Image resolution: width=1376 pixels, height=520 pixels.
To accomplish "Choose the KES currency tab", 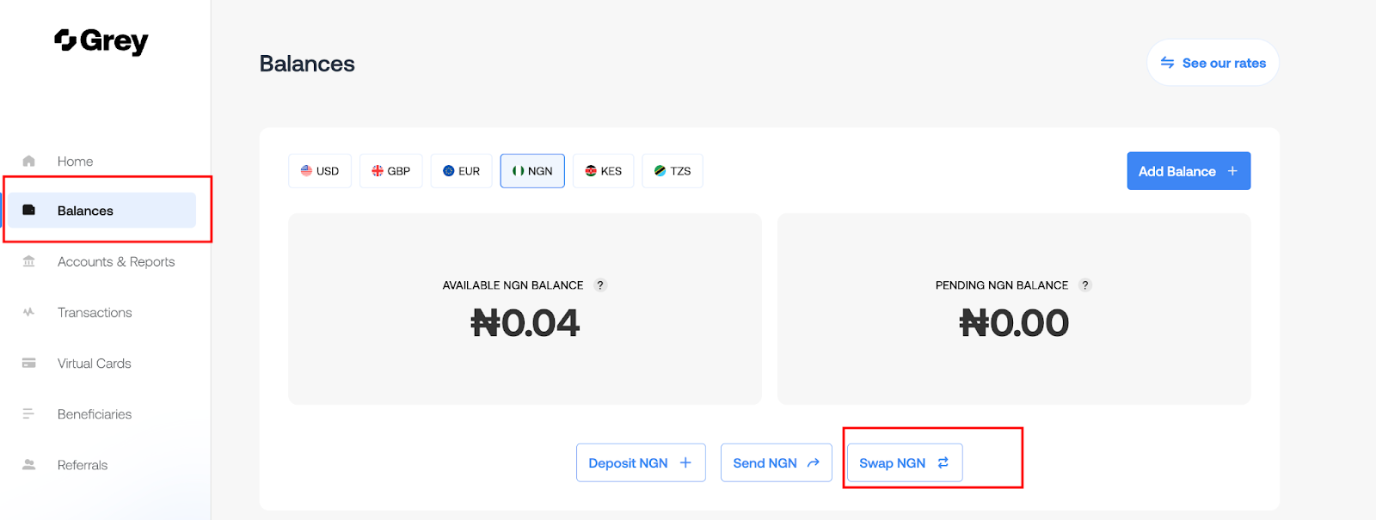I will coord(604,171).
